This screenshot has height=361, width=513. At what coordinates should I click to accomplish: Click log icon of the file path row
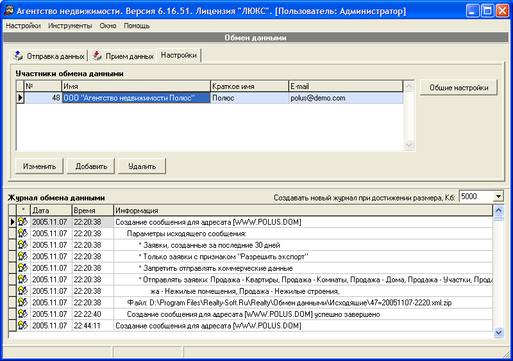coord(22,303)
